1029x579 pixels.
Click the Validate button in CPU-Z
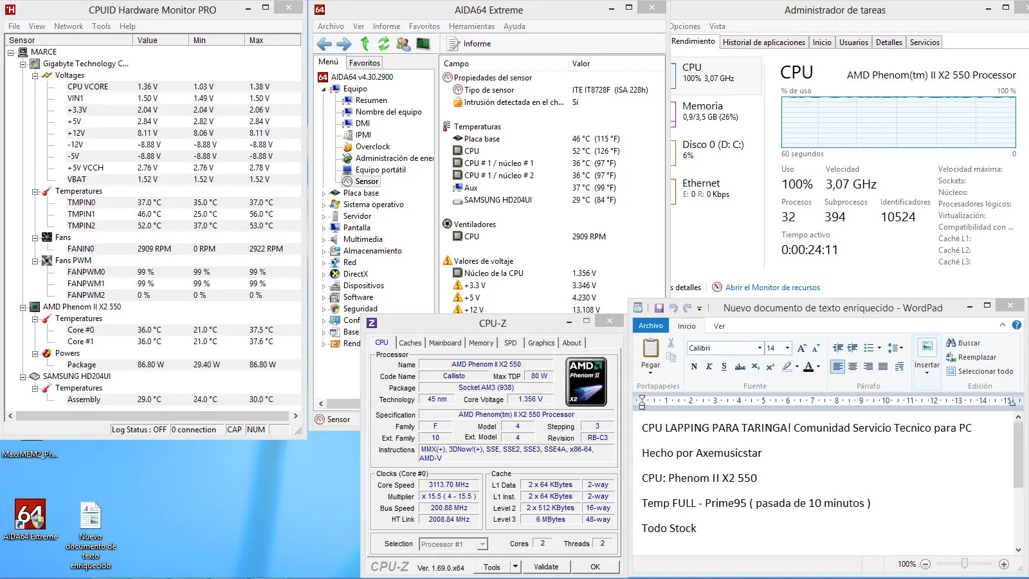546,567
